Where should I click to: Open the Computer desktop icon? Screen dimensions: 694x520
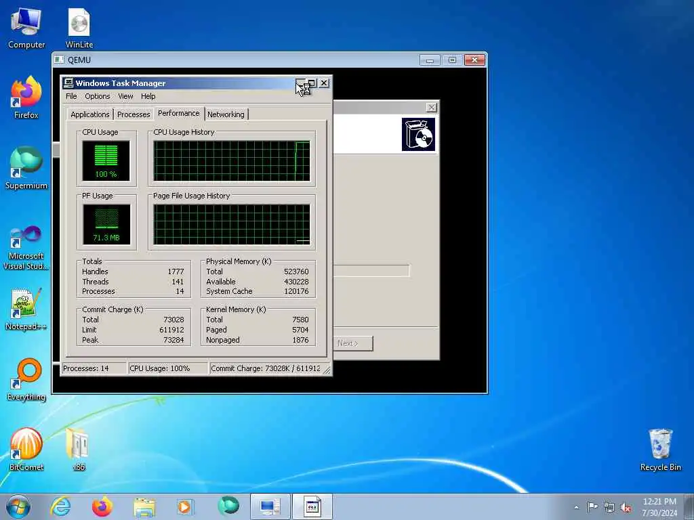pyautogui.click(x=26, y=27)
